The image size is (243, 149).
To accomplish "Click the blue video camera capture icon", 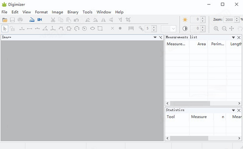I will [x=40, y=20].
